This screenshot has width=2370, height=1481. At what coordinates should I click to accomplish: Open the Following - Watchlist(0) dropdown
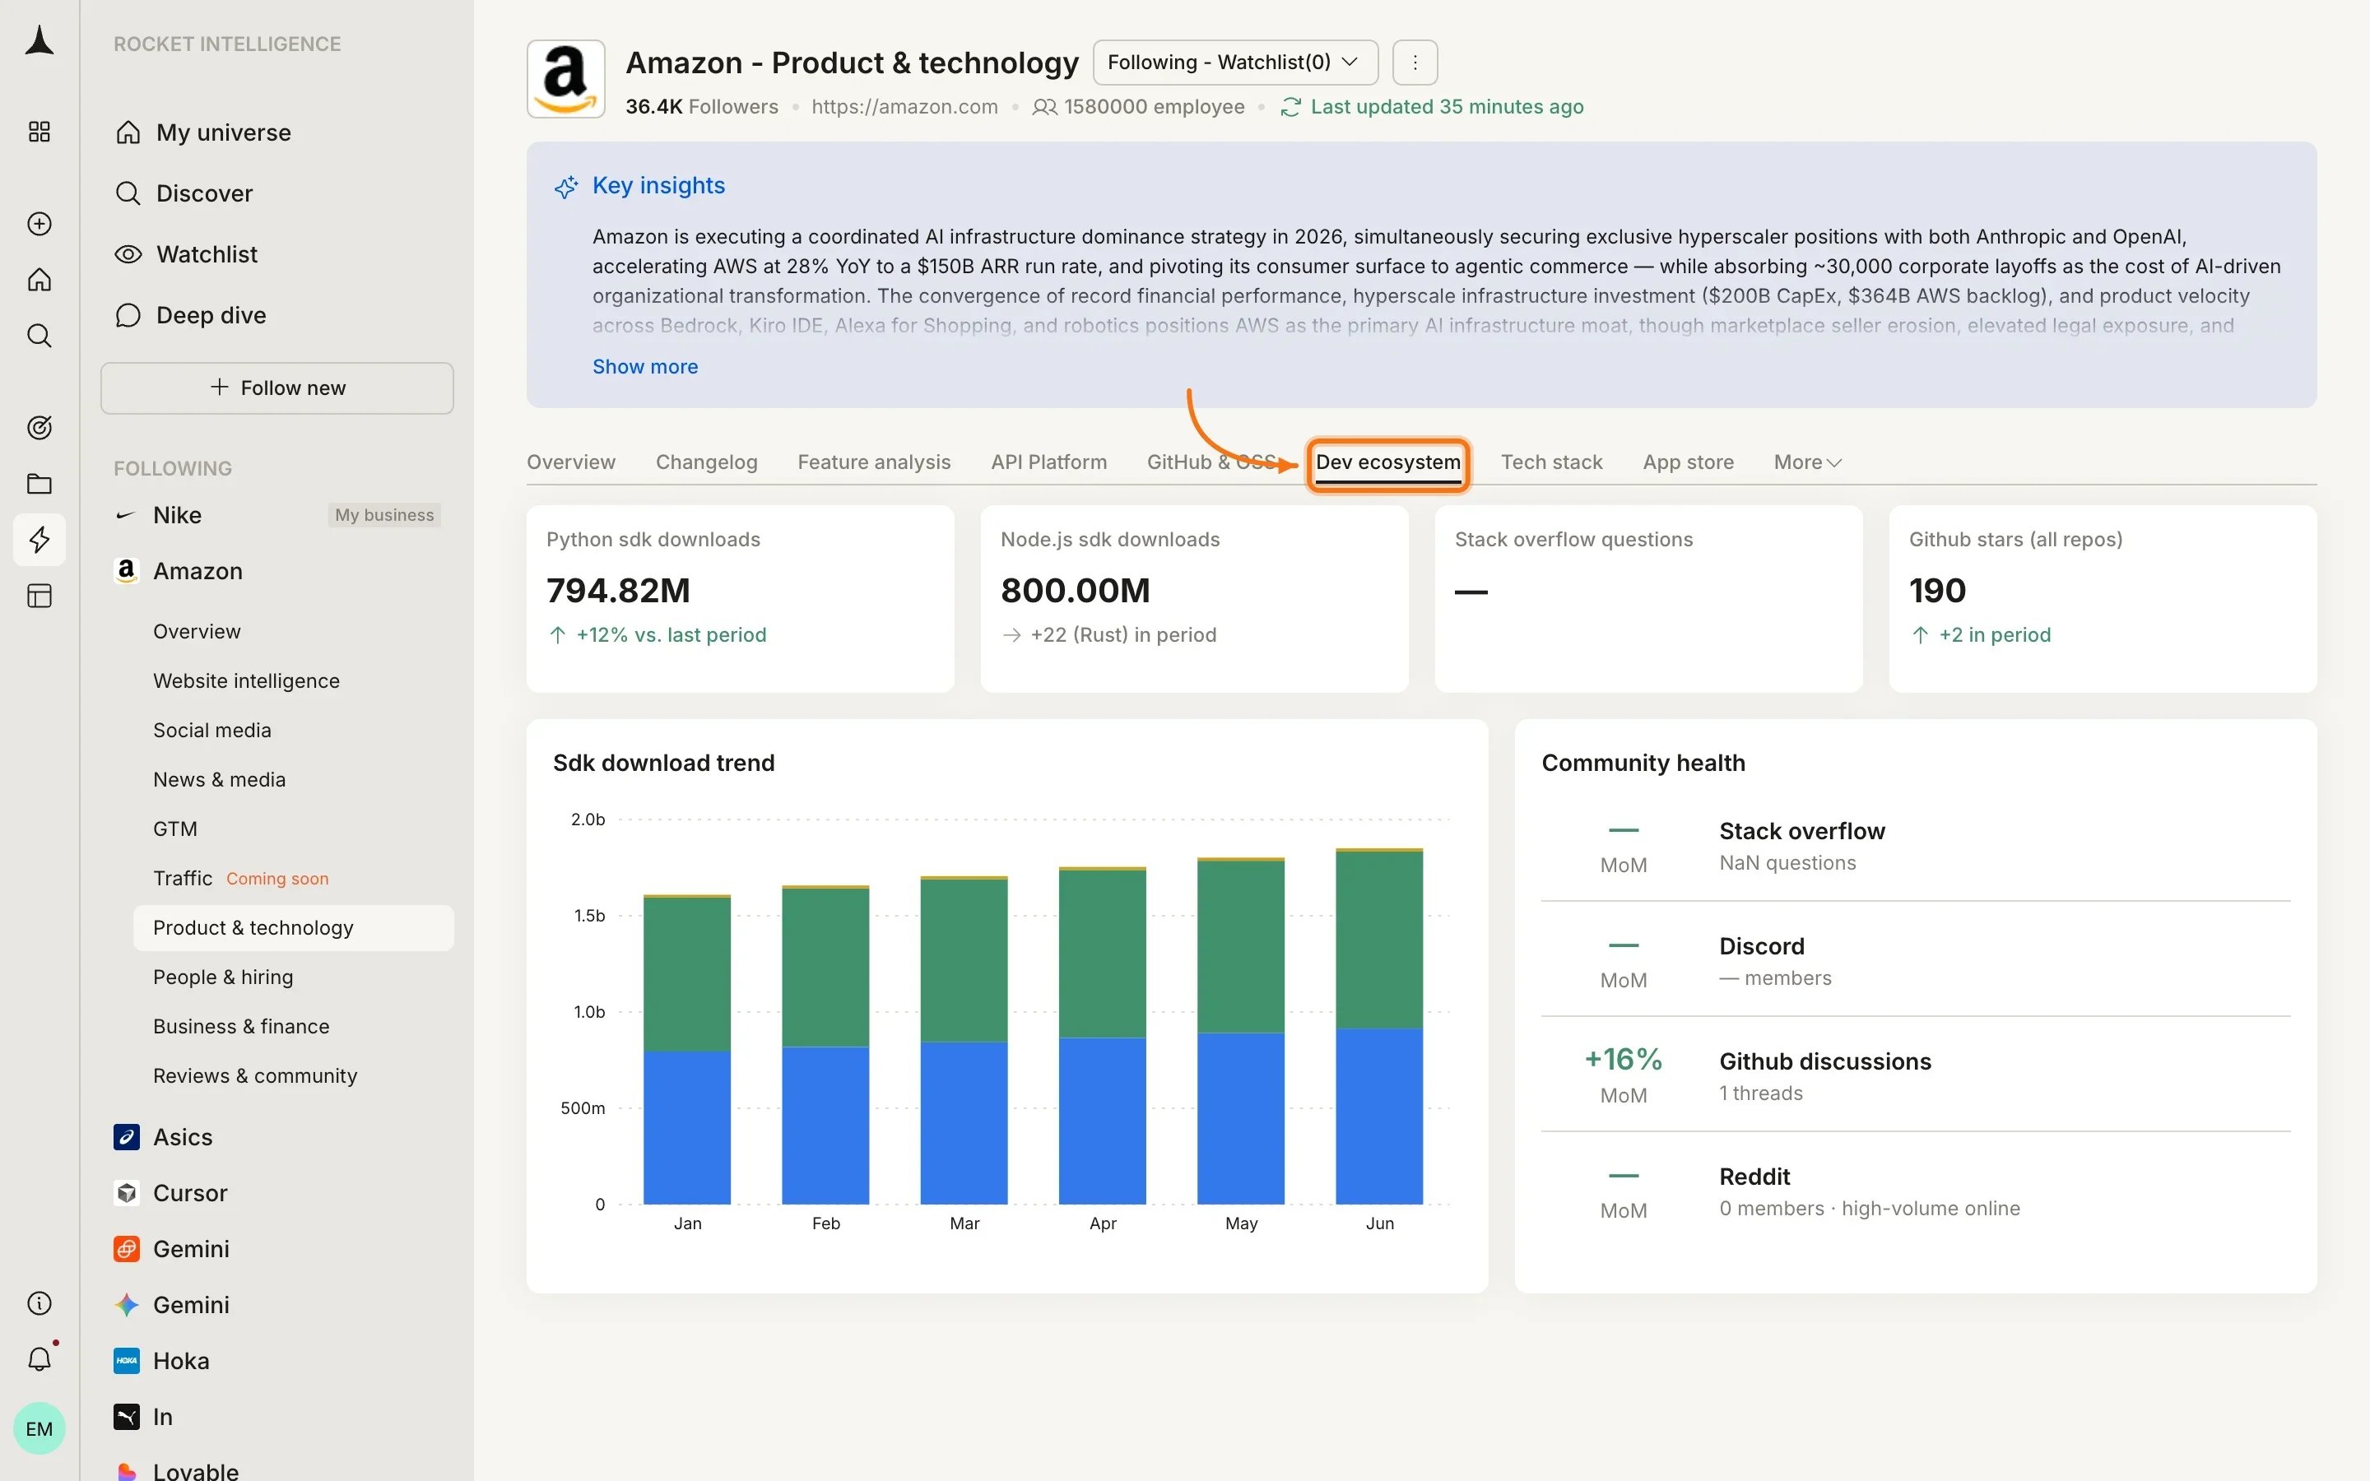pos(1235,63)
